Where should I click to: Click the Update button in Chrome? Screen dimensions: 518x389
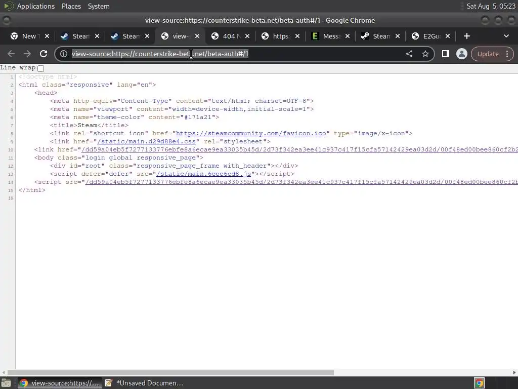click(488, 54)
